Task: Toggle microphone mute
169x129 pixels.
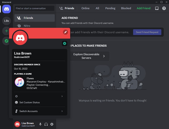Action: pyautogui.click(x=40, y=124)
